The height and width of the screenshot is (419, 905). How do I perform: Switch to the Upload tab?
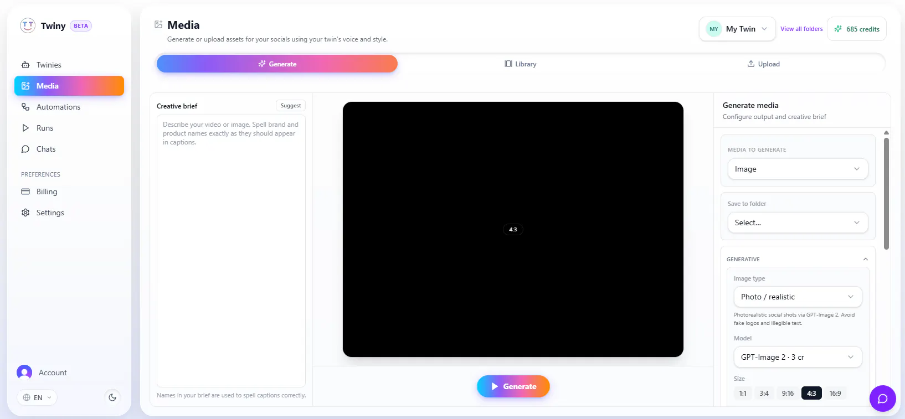pos(763,64)
